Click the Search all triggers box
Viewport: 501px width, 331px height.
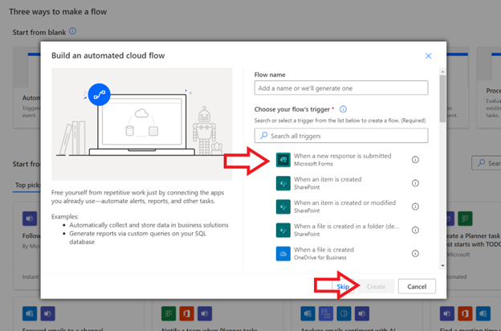[x=341, y=137]
